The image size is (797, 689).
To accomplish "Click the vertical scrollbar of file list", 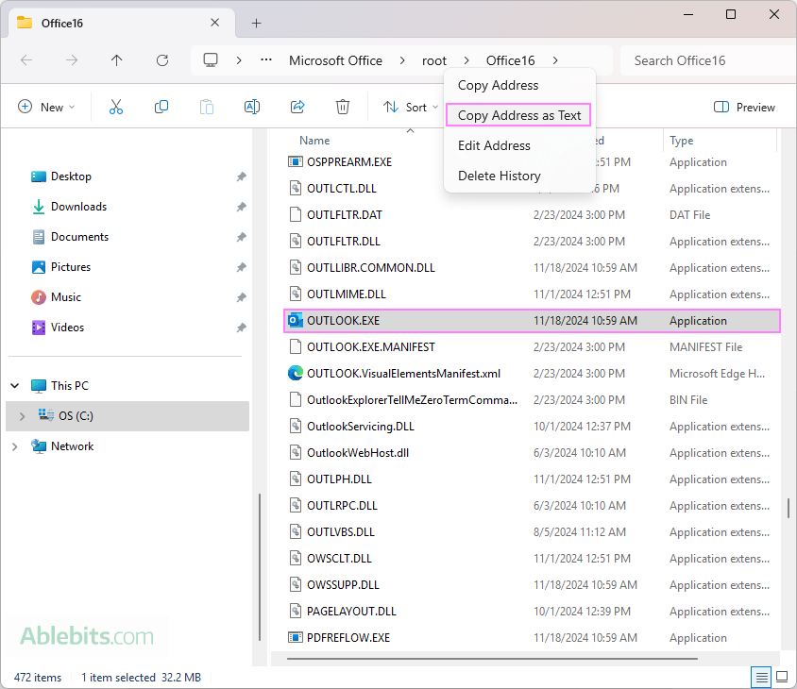I will click(x=789, y=508).
